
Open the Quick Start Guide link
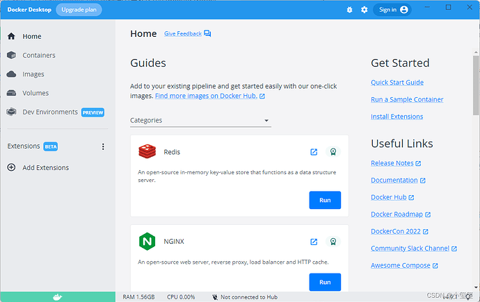click(x=397, y=83)
